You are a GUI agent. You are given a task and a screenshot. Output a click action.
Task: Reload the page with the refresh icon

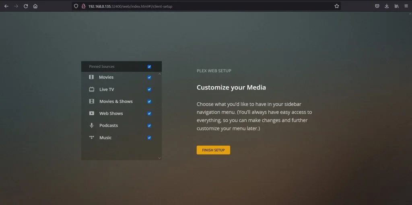pos(26,6)
